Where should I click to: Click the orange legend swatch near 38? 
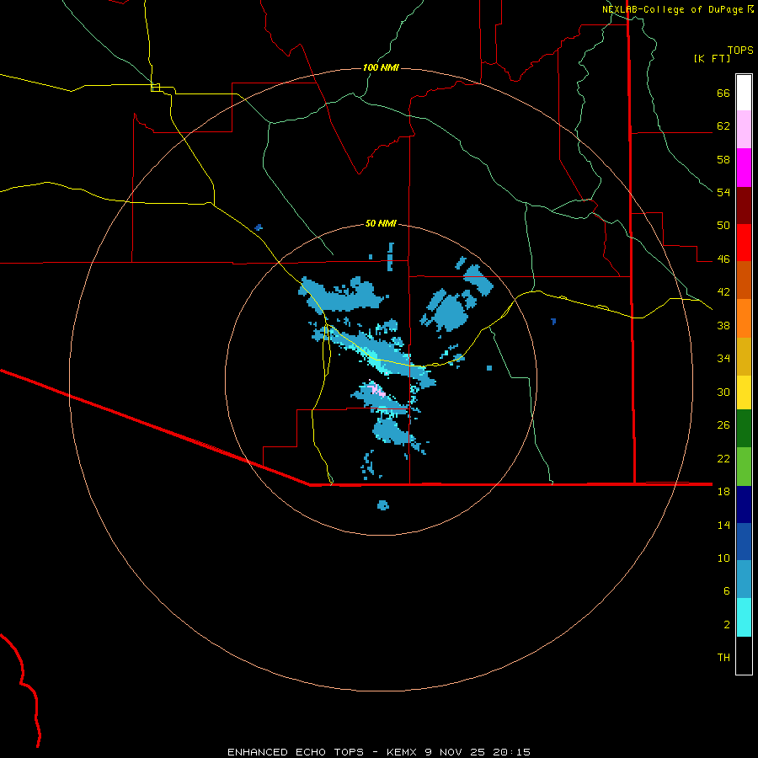point(744,318)
